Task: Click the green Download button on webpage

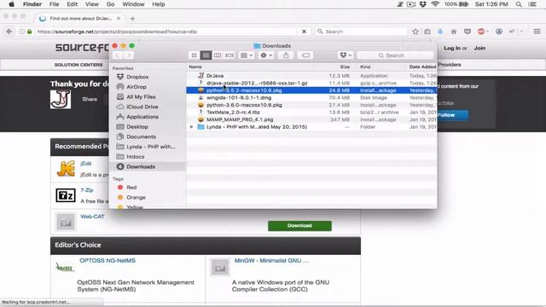Action: [x=299, y=225]
